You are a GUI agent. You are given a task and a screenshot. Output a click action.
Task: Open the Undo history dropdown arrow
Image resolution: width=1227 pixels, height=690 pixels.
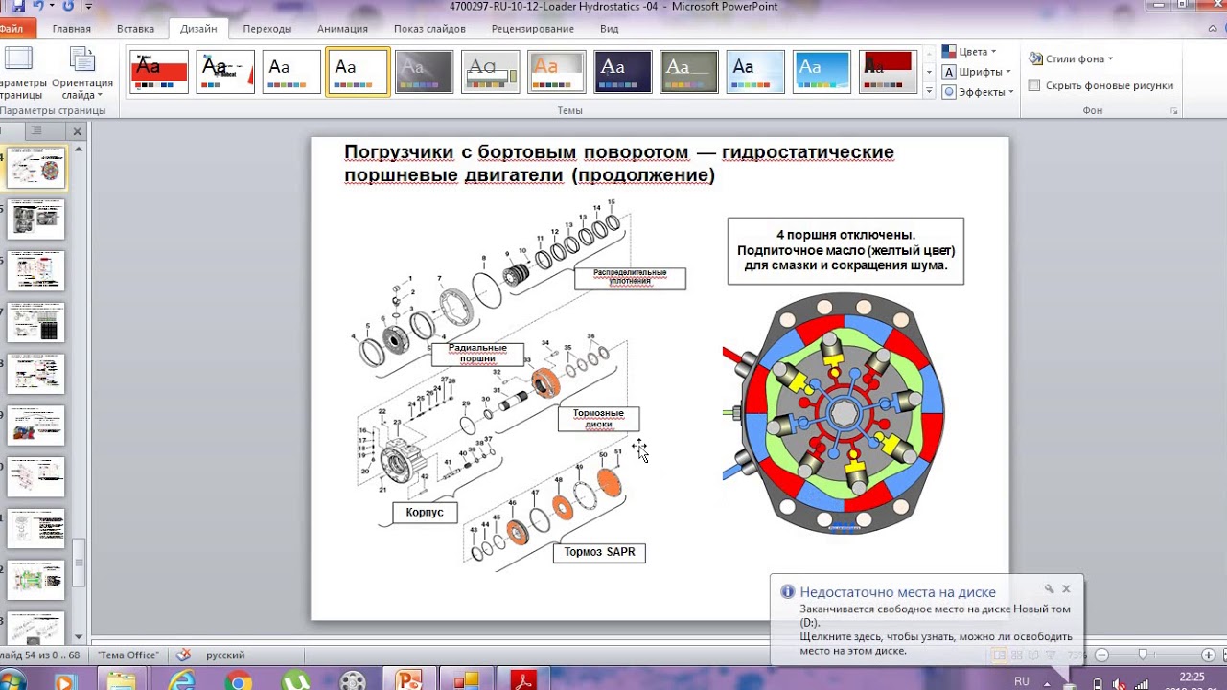(x=50, y=6)
